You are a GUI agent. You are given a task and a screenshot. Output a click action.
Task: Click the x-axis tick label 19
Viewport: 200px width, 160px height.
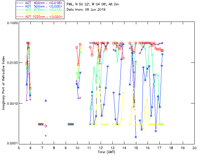[183, 148]
